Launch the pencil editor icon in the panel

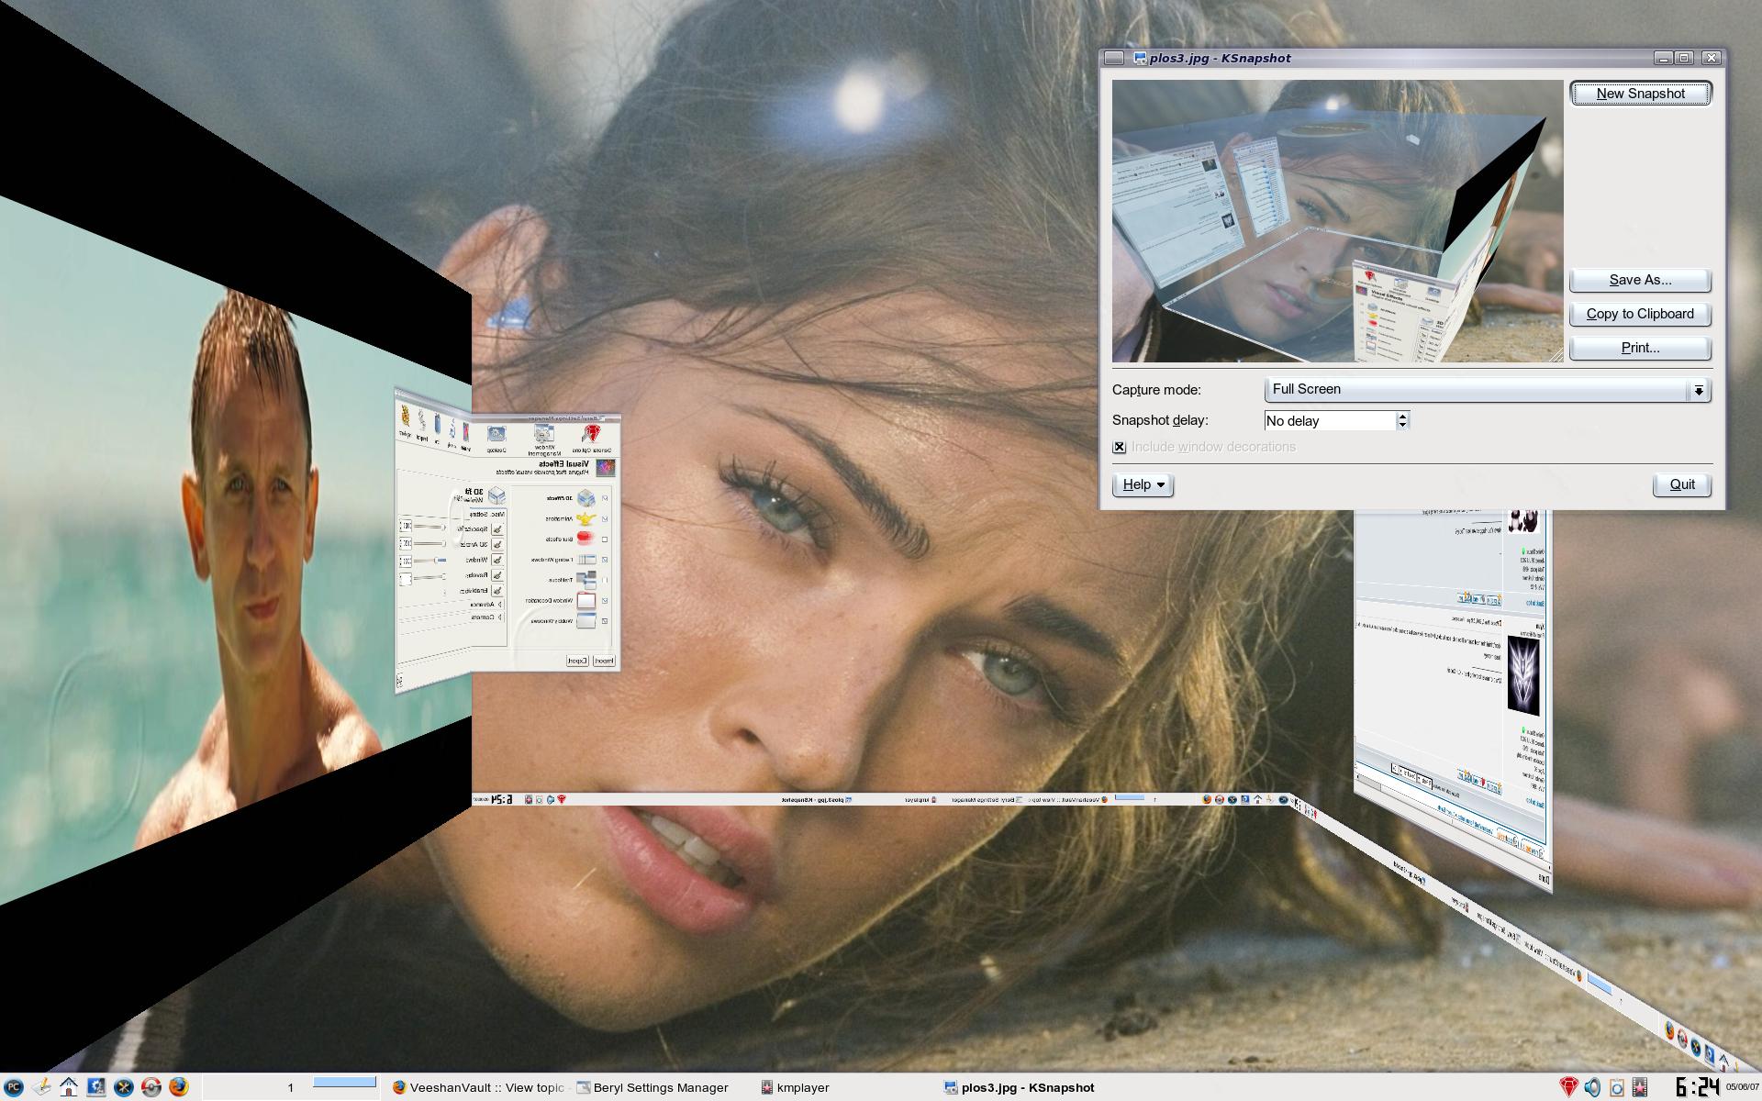42,1087
